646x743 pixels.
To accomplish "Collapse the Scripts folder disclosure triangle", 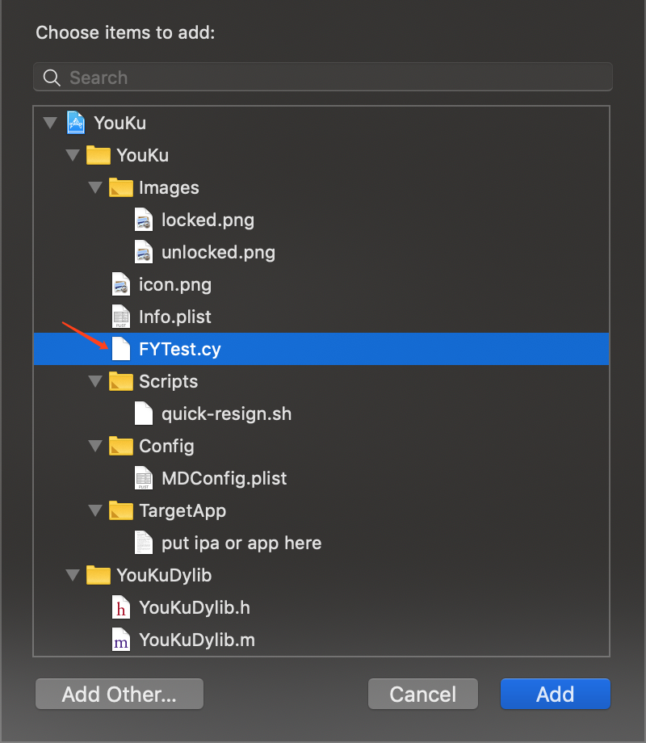I will [95, 381].
